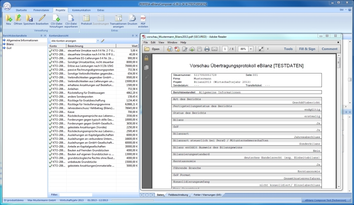
Task: Open the Window menu in Adobe Reader
Action: [172, 42]
